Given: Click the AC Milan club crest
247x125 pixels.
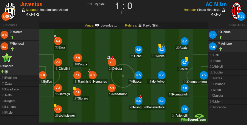Looking at the screenshot, I should tap(236, 11).
